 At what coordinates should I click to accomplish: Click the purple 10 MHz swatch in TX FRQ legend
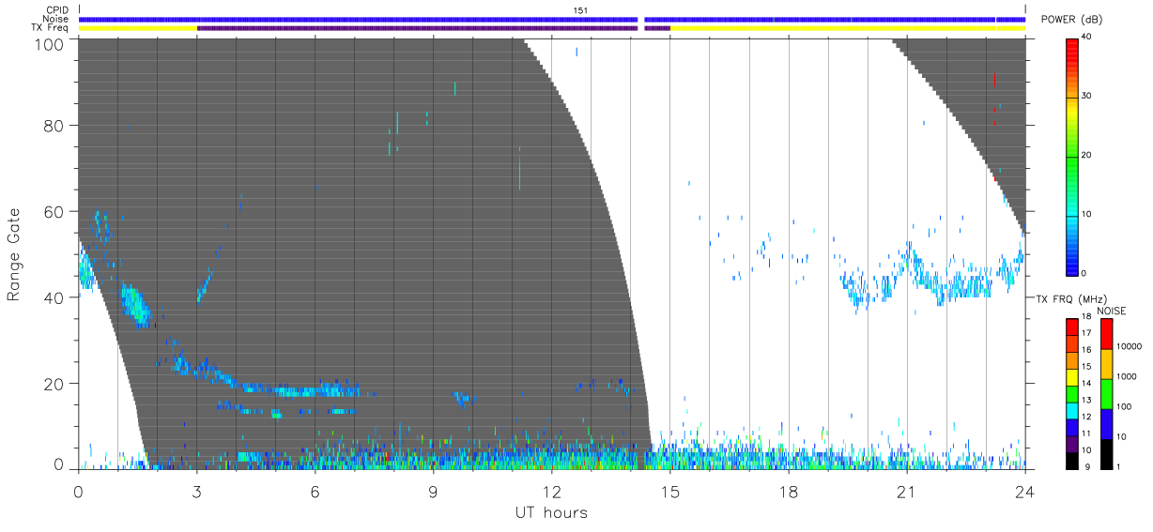coord(1072,444)
